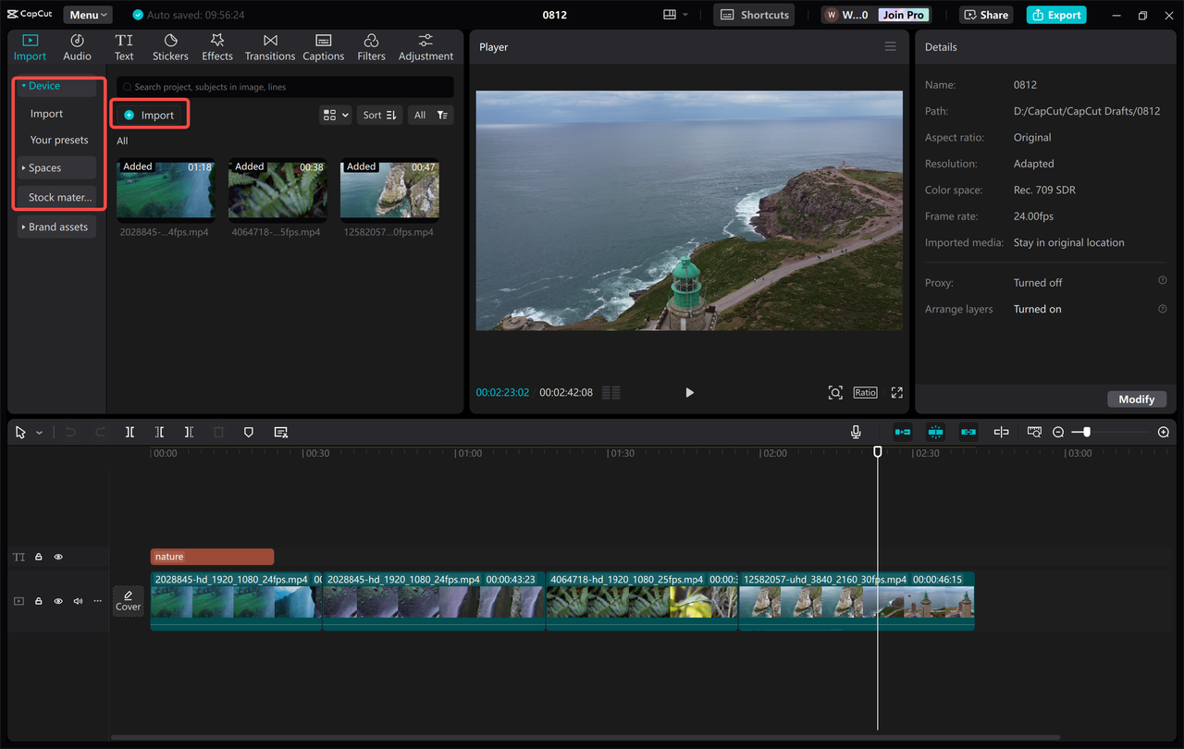Open the Sort order dropdown in the media panel
Viewport: 1184px width, 749px height.
click(x=379, y=114)
